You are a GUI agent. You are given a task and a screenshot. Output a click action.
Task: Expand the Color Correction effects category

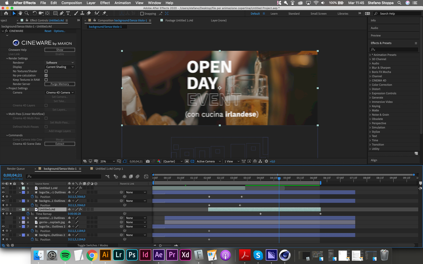click(x=370, y=85)
